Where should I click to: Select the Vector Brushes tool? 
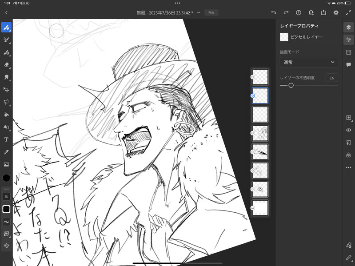click(6, 52)
